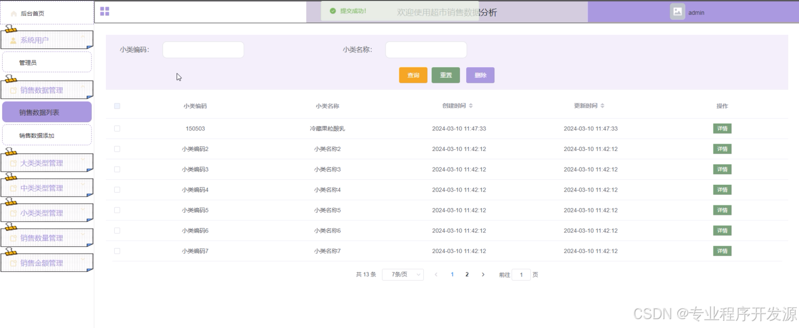Screen dimensions: 799x328
Task: Go to the previous page with the left arrow
Action: (x=436, y=275)
